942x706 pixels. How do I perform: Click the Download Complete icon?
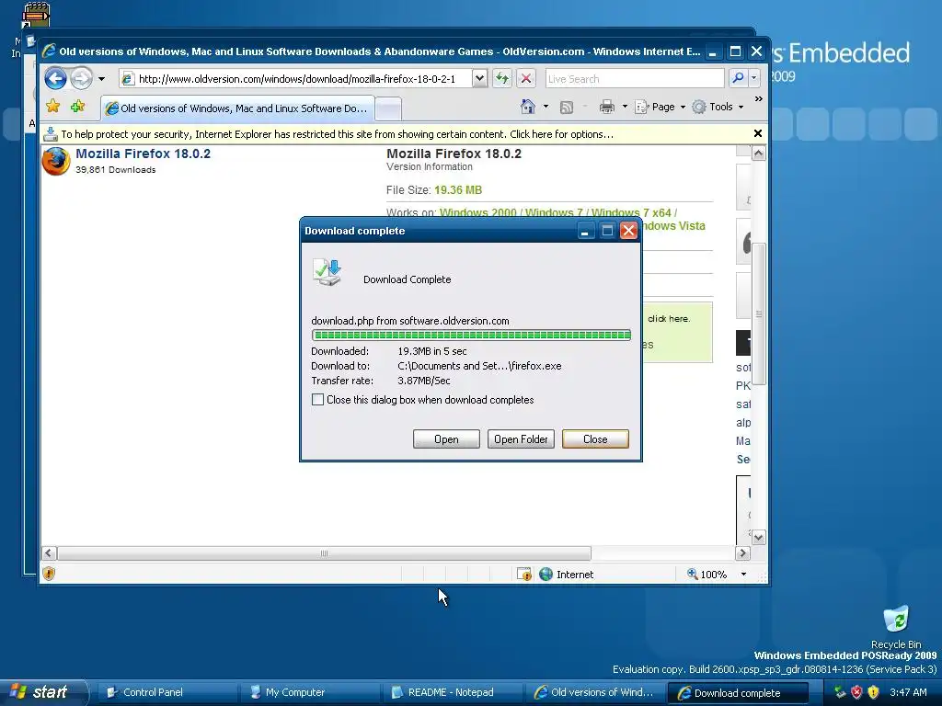click(327, 273)
